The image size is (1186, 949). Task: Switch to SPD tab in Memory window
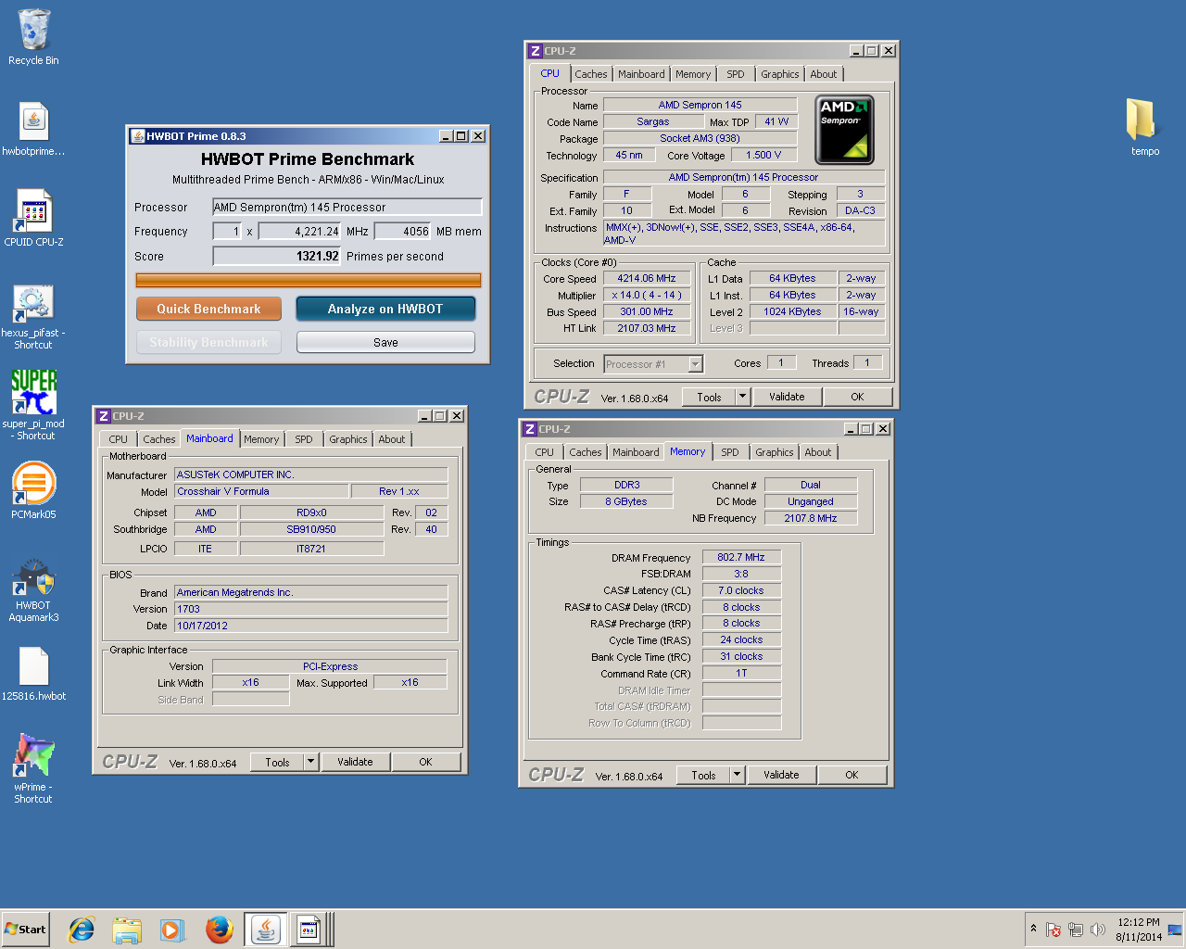pos(730,452)
